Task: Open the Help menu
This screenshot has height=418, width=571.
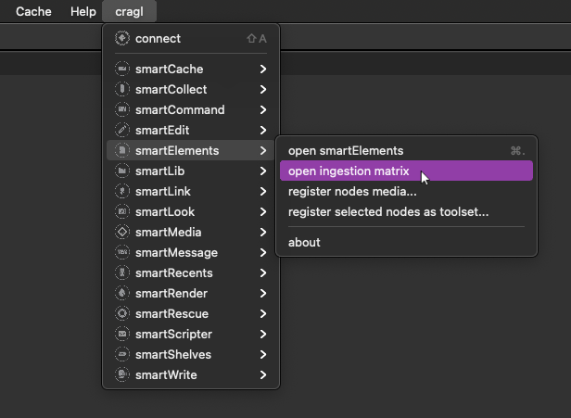Action: pos(83,11)
